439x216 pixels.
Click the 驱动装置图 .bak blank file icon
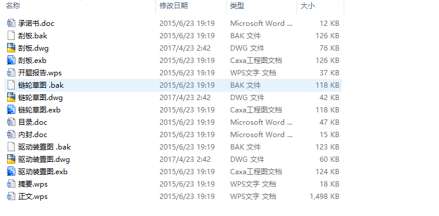(11, 147)
